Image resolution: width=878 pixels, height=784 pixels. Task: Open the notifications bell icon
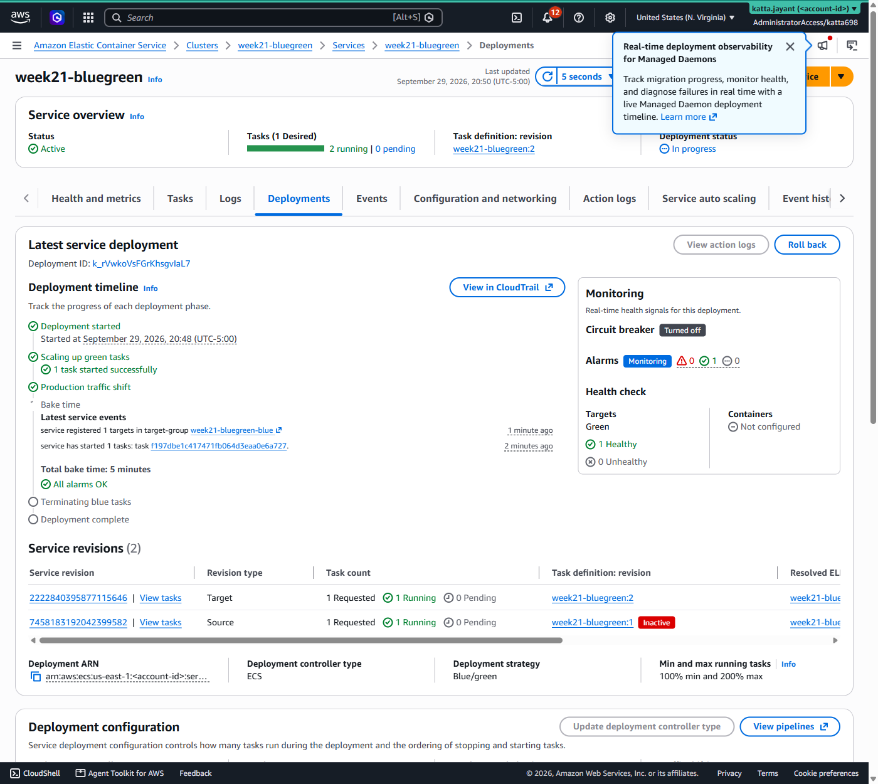point(547,18)
